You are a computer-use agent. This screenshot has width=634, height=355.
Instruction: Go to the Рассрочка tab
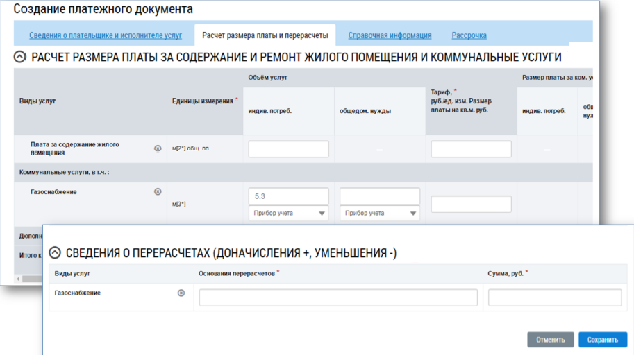click(469, 35)
